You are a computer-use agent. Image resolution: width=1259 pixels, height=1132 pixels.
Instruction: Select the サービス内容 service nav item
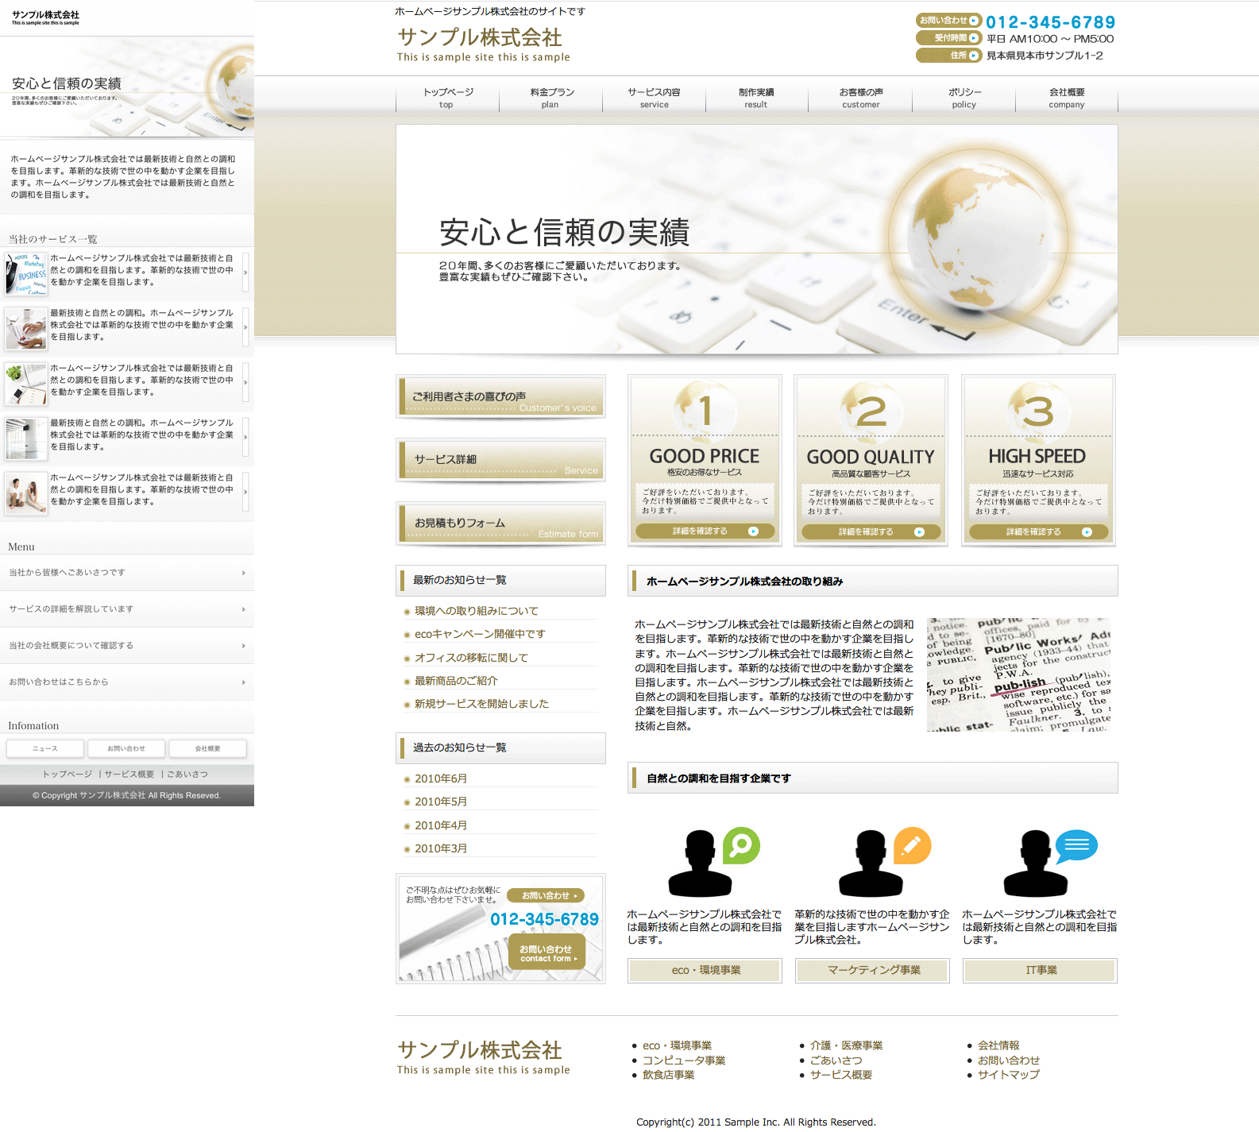(x=654, y=98)
